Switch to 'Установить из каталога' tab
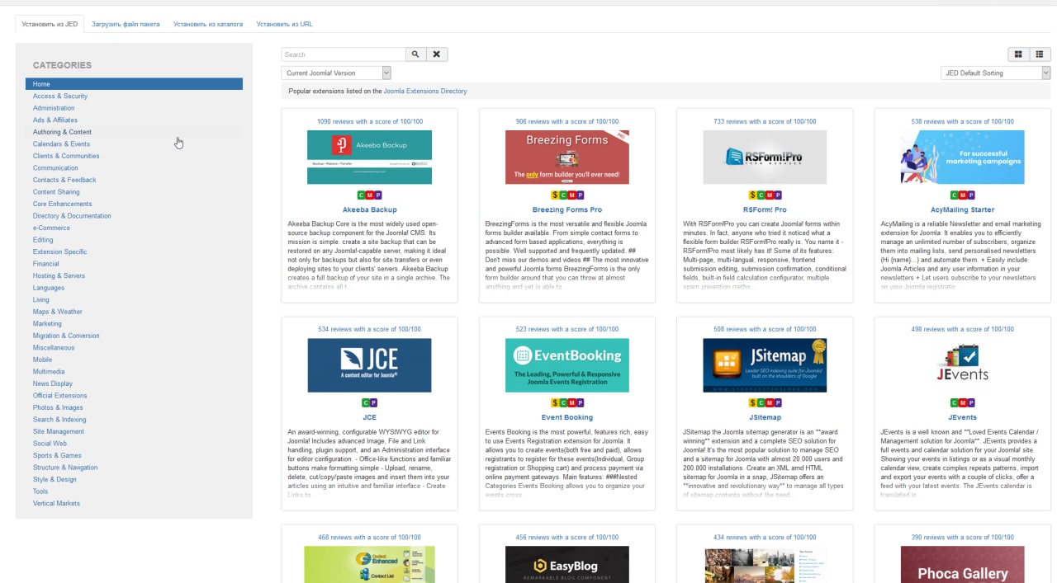The height and width of the screenshot is (583, 1057). [x=208, y=25]
